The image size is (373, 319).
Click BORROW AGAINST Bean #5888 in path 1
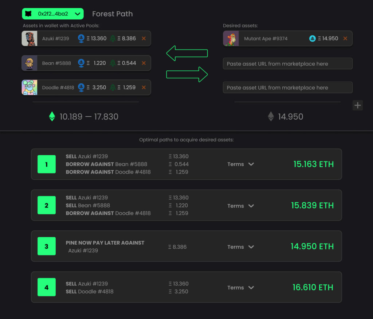[106, 164]
